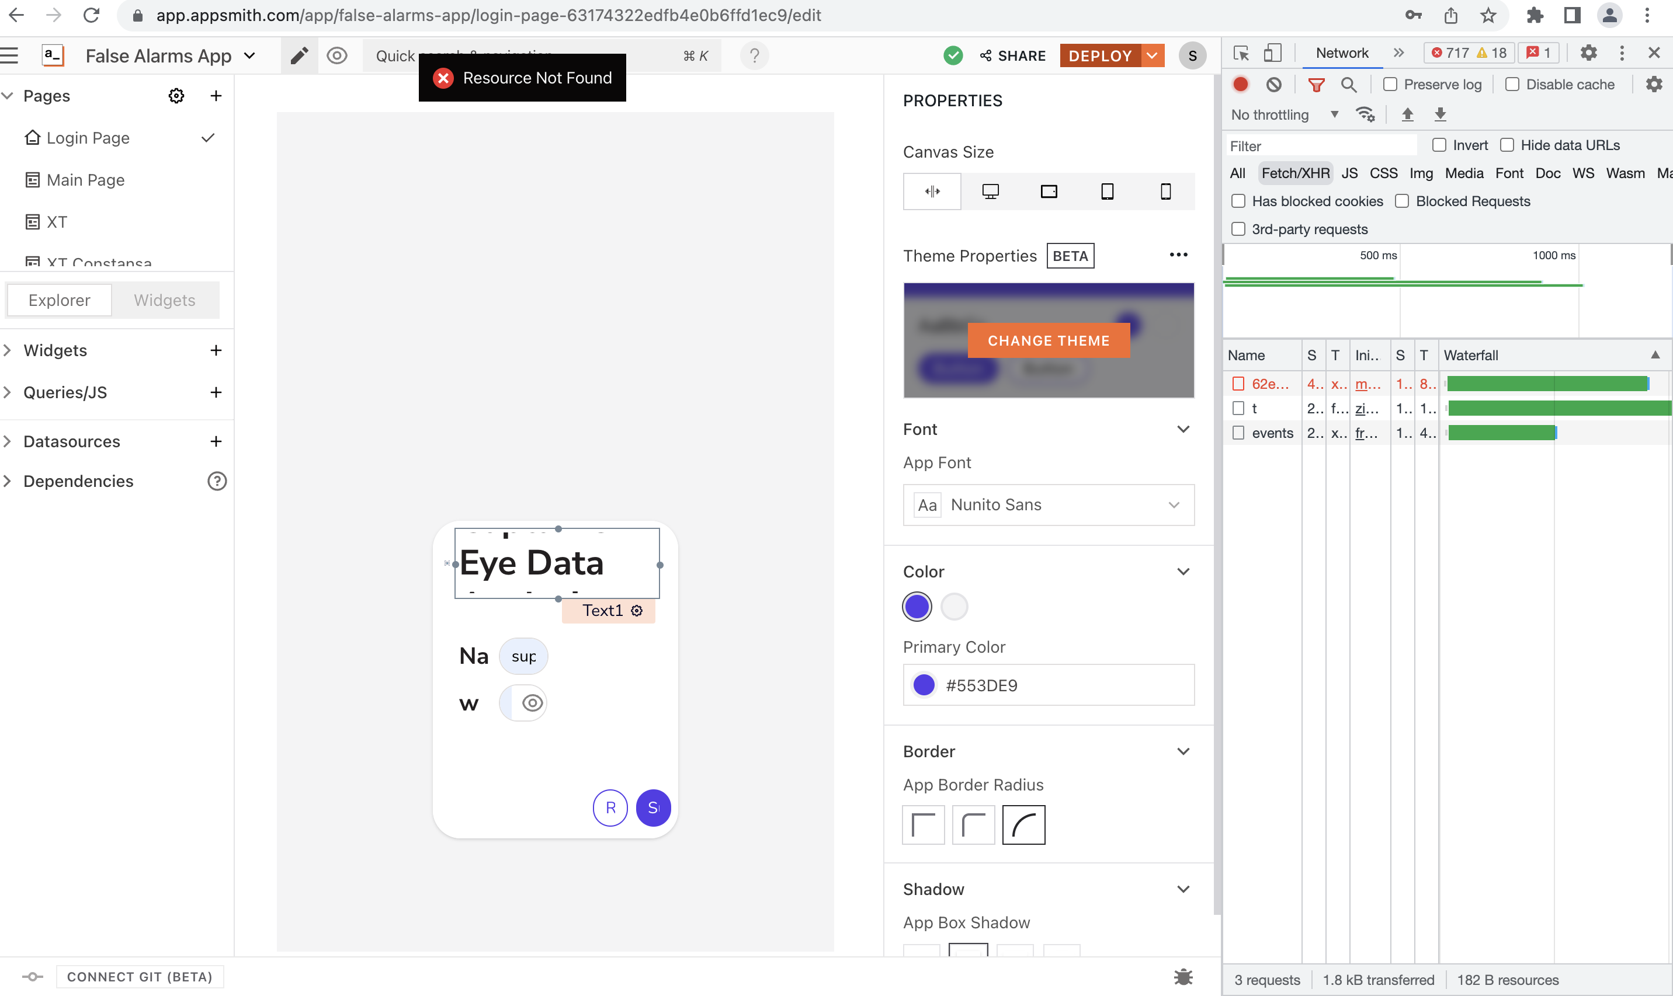Image resolution: width=1673 pixels, height=996 pixels.
Task: Select the primary purple color swatch
Action: click(x=917, y=607)
